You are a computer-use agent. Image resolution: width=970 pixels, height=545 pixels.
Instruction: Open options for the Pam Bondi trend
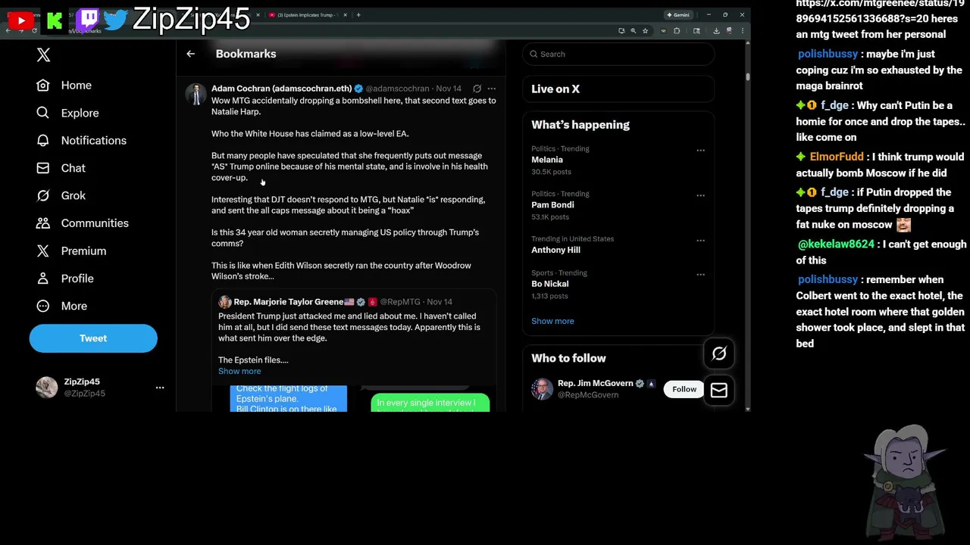pyautogui.click(x=700, y=195)
